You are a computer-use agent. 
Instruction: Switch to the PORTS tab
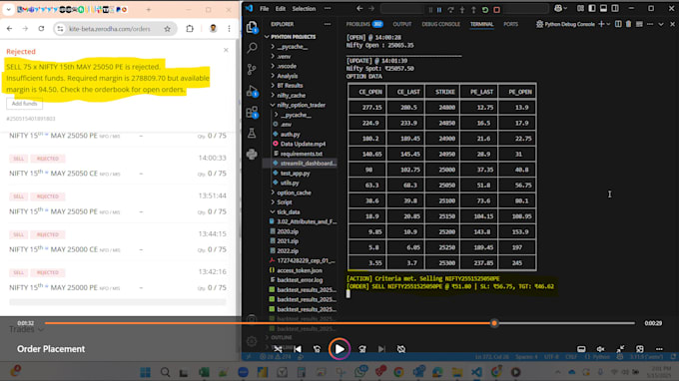coord(510,24)
